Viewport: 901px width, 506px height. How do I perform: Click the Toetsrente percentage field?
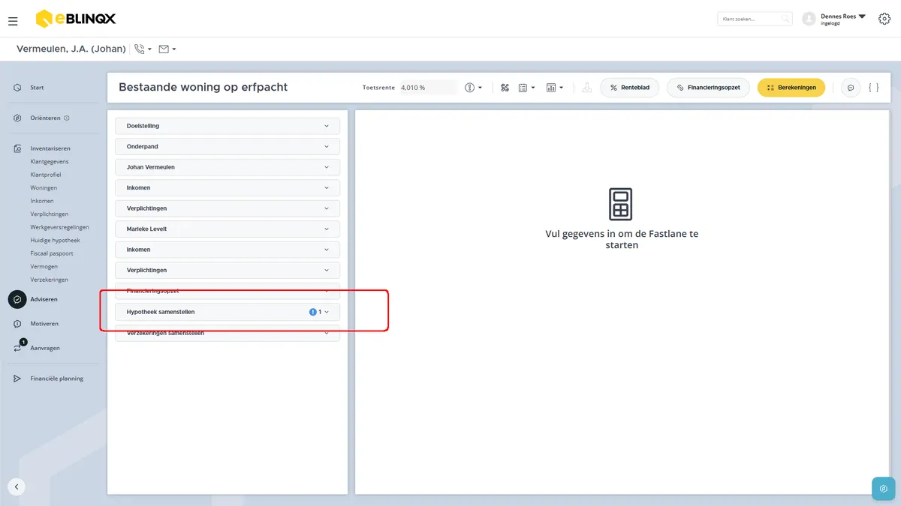[x=428, y=88]
